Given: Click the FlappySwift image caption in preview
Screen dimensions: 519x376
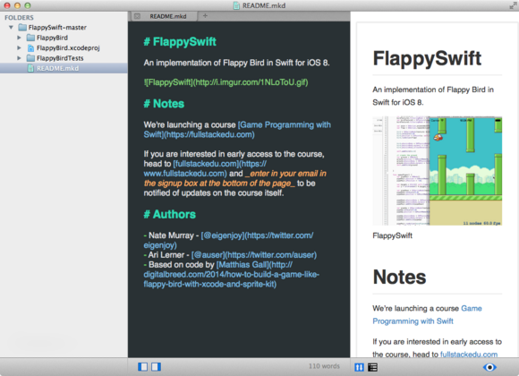Looking at the screenshot, I should pos(392,235).
